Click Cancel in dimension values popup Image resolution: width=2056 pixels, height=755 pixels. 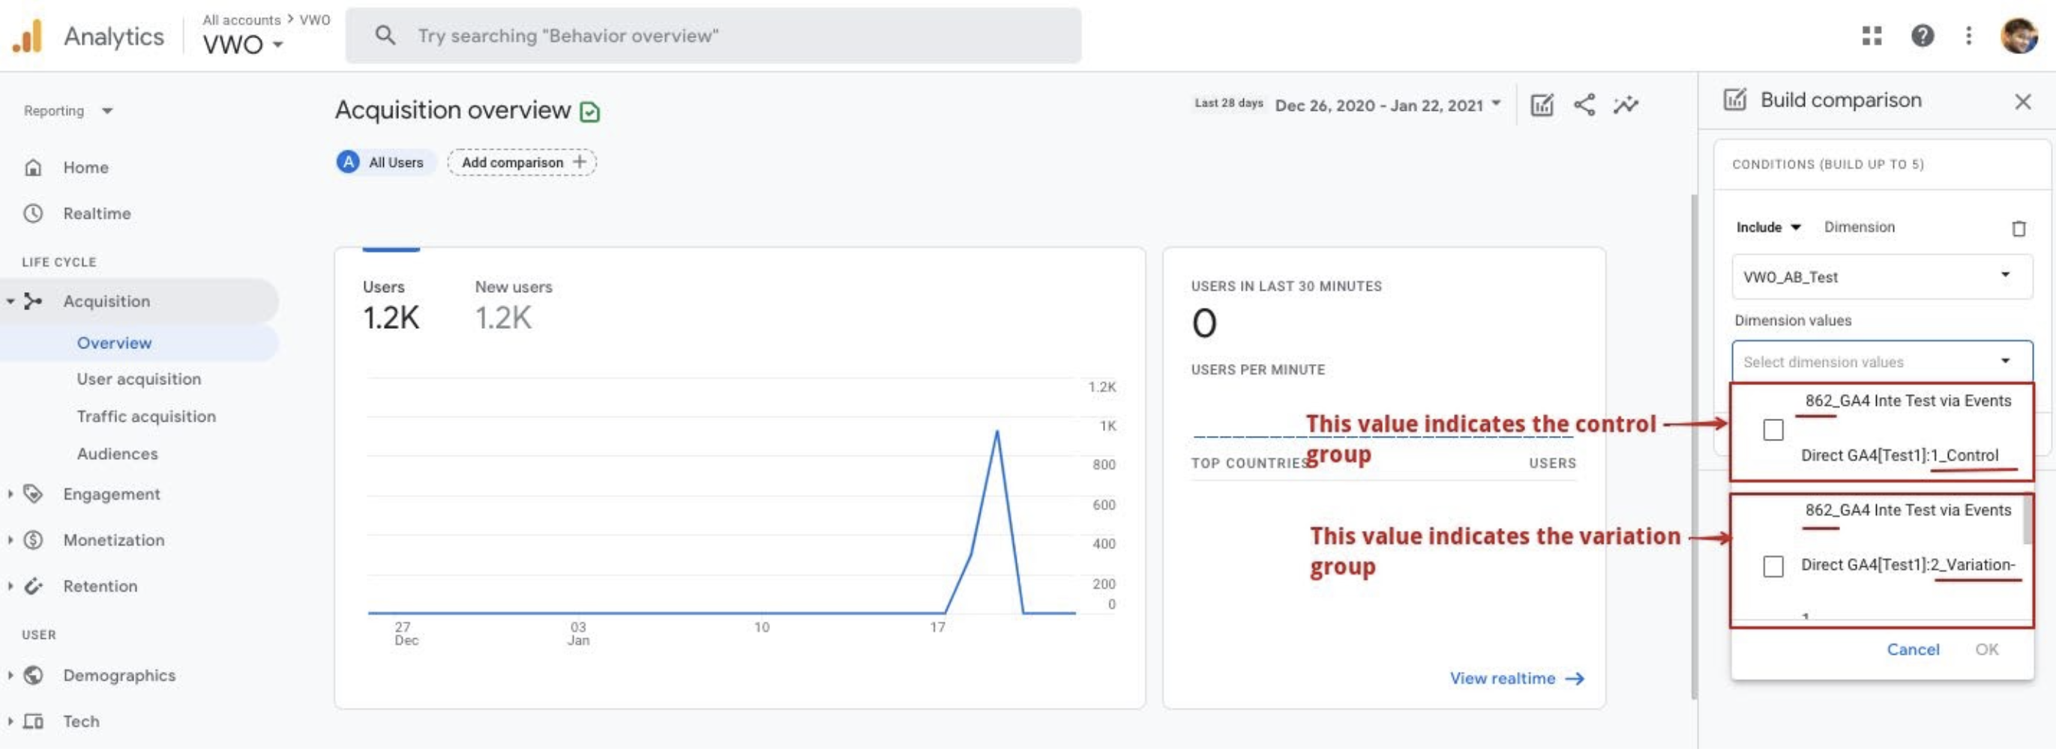click(1912, 651)
